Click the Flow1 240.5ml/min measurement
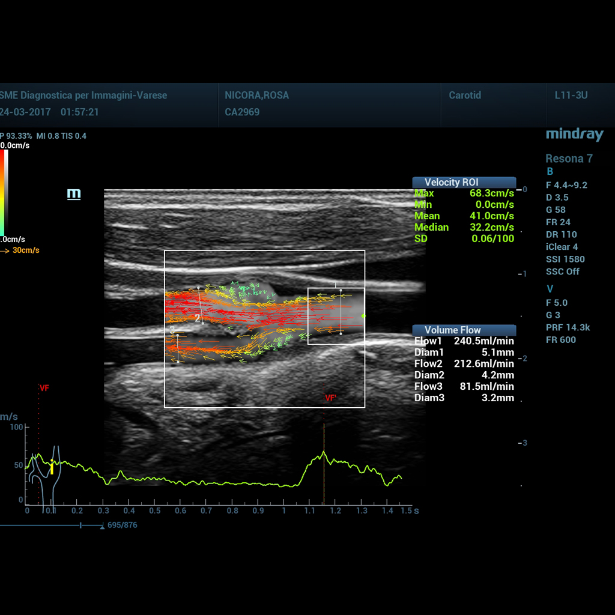Viewport: 615px width, 615px height. point(464,341)
